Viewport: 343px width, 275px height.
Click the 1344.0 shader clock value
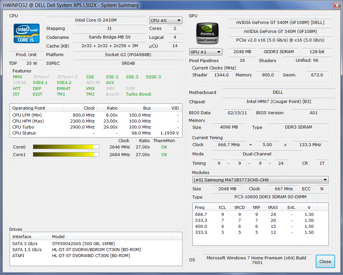tap(221, 75)
